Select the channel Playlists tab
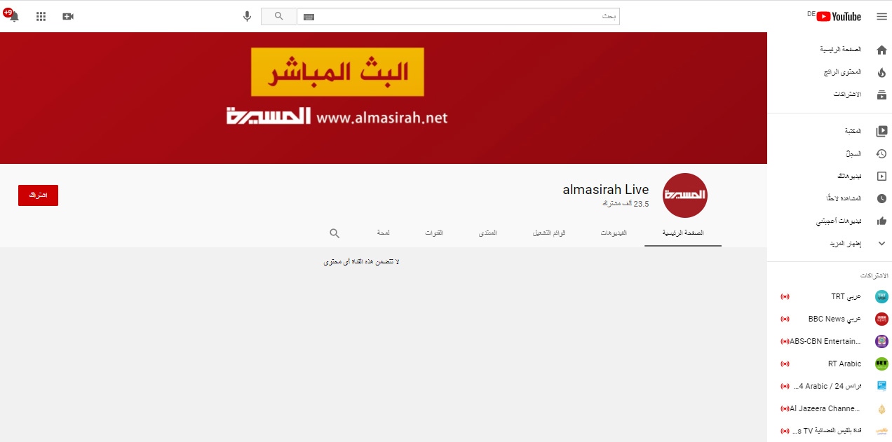Screen dimensions: 892x442 click(550, 233)
